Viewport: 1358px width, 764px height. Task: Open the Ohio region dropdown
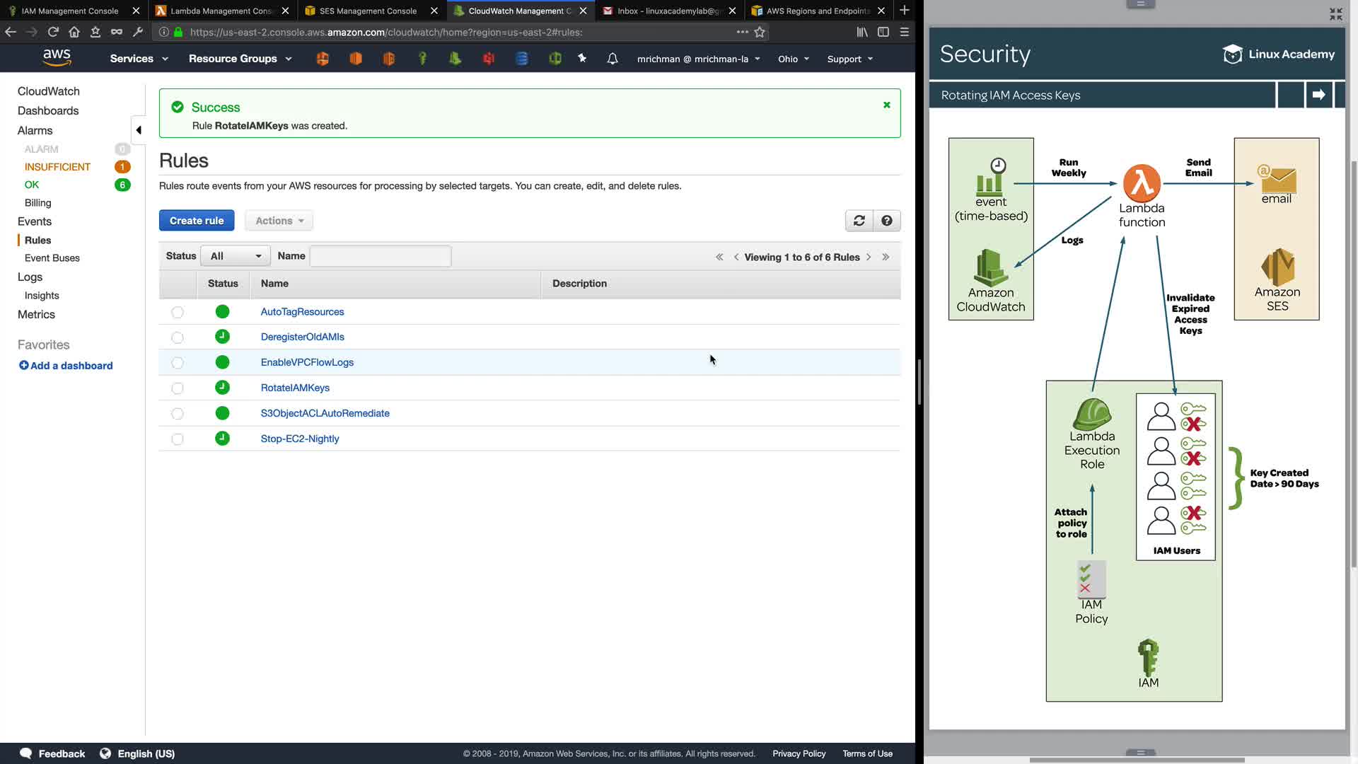pyautogui.click(x=793, y=59)
